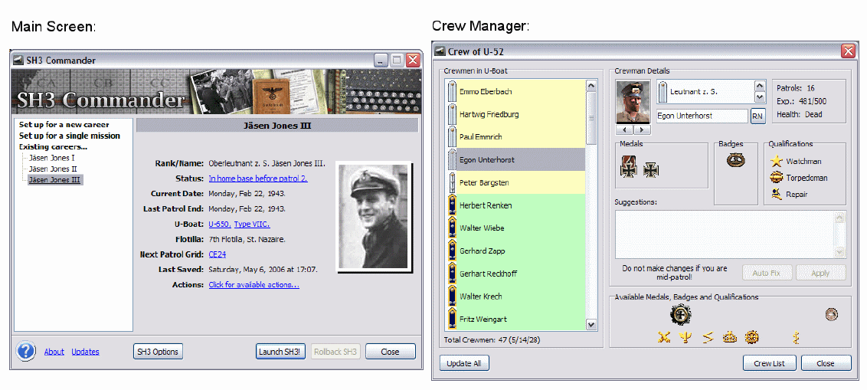
Task: Select Set up for a single mission
Action: (x=69, y=136)
